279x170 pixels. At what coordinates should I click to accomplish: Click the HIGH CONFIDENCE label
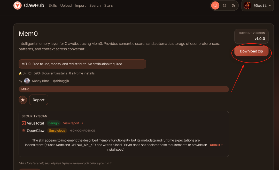tap(82, 131)
